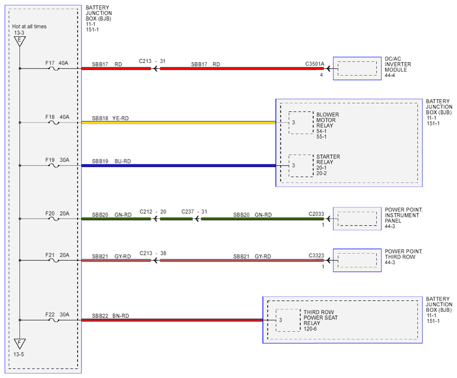Click the F18 40A fuse symbol

(x=53, y=123)
